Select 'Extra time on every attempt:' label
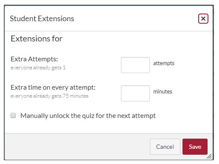The width and height of the screenshot is (219, 164). (x=53, y=87)
